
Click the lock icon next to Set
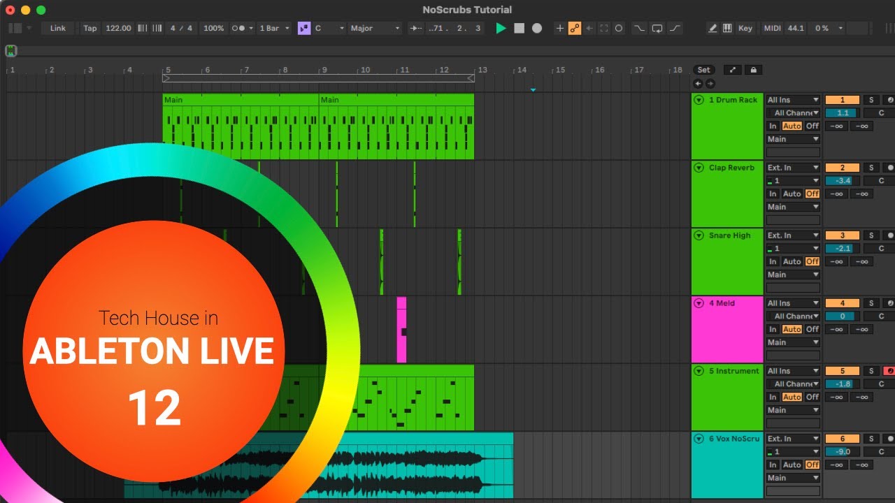pos(753,70)
